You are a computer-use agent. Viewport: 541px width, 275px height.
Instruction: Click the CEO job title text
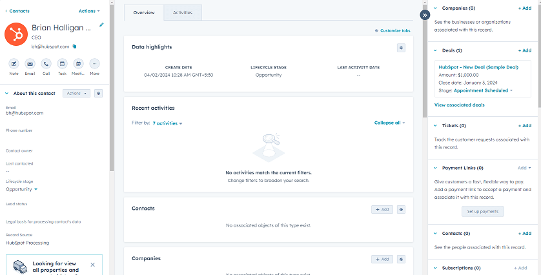[36, 37]
